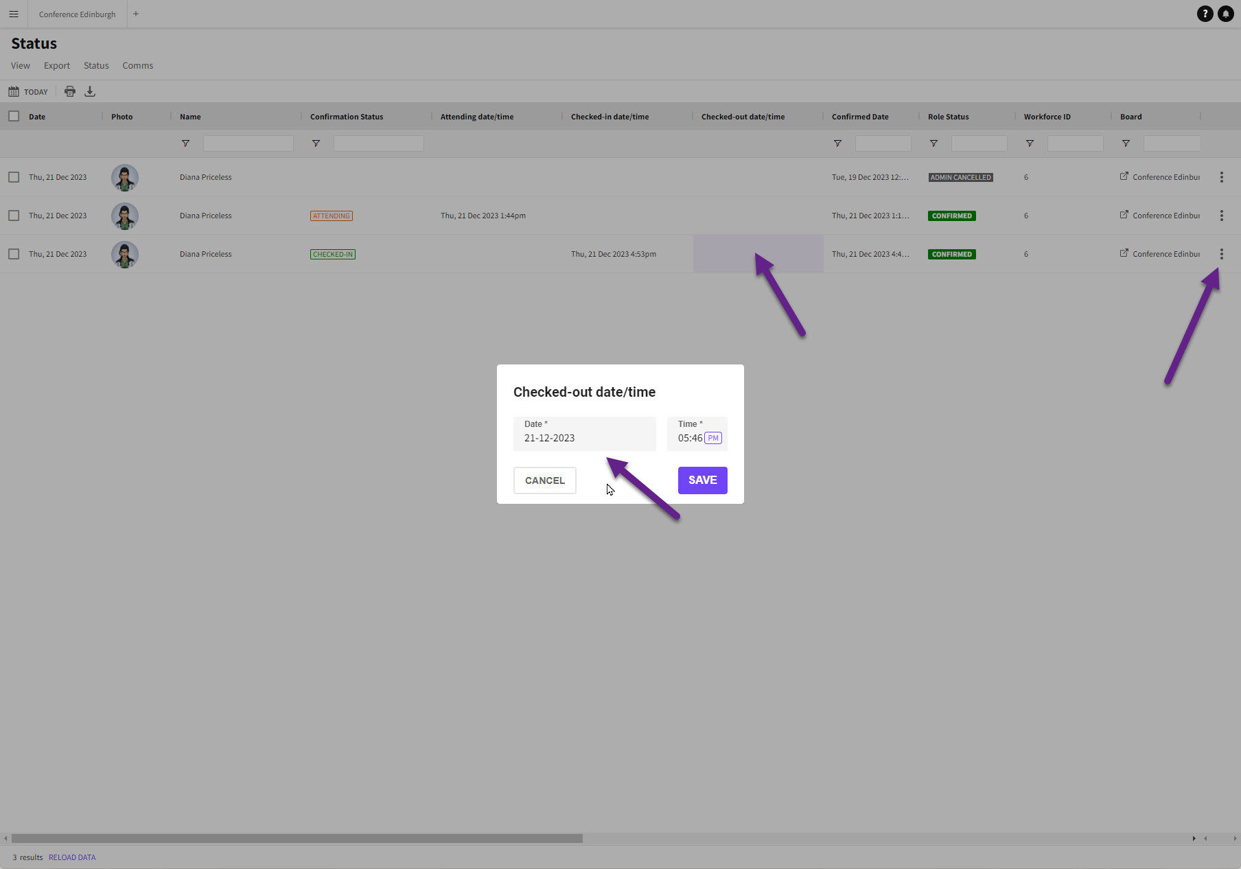Tick the checkbox for ATTENDING row

14,216
